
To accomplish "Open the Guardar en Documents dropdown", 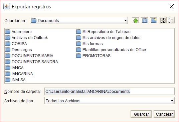I will (79, 21).
